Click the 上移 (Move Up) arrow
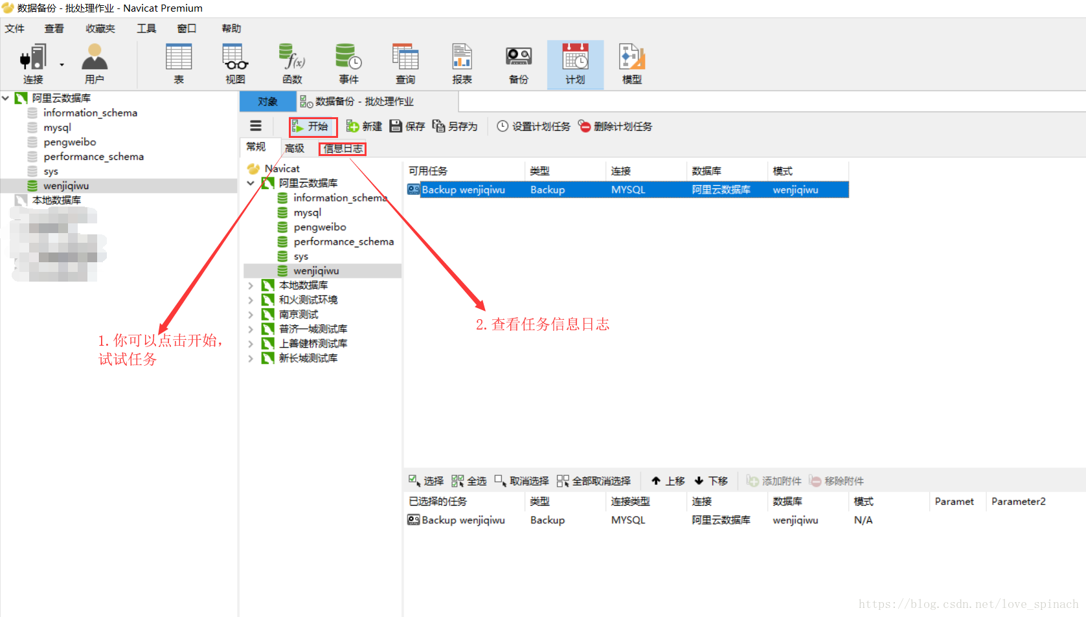Image resolution: width=1086 pixels, height=617 pixels. (668, 481)
